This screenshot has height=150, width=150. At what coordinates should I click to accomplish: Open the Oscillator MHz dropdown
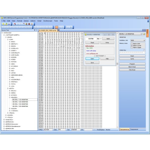pos(138,40)
